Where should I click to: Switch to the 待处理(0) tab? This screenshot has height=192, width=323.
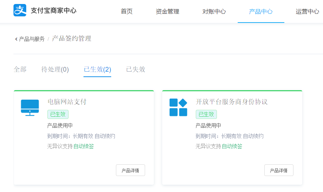click(55, 69)
